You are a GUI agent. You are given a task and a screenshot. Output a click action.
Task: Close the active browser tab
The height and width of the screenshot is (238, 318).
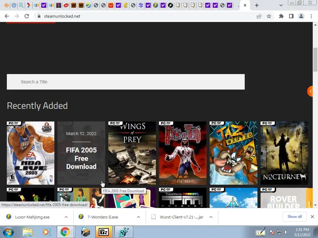point(245,5)
